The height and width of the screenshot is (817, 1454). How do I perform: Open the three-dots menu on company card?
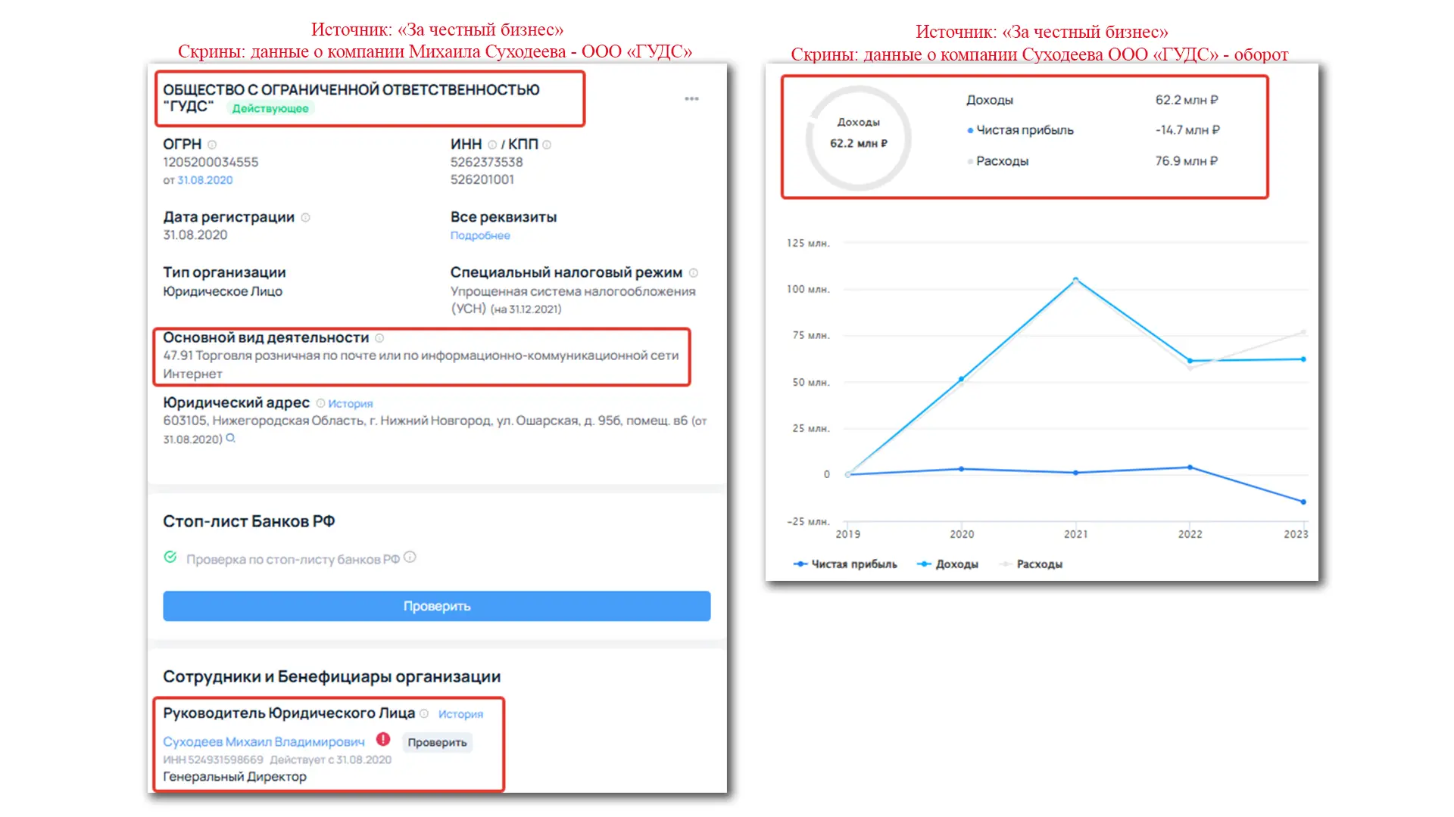pos(691,99)
